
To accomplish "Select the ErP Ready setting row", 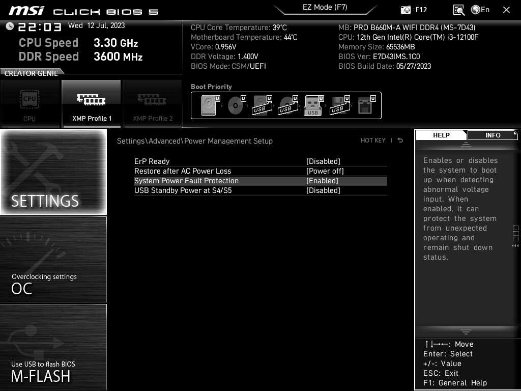I will click(260, 161).
